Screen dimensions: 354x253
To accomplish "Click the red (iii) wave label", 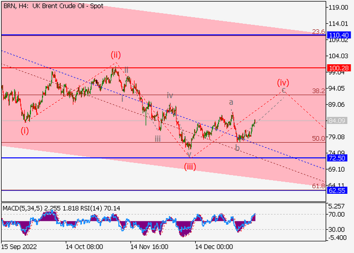I will pos(190,167).
